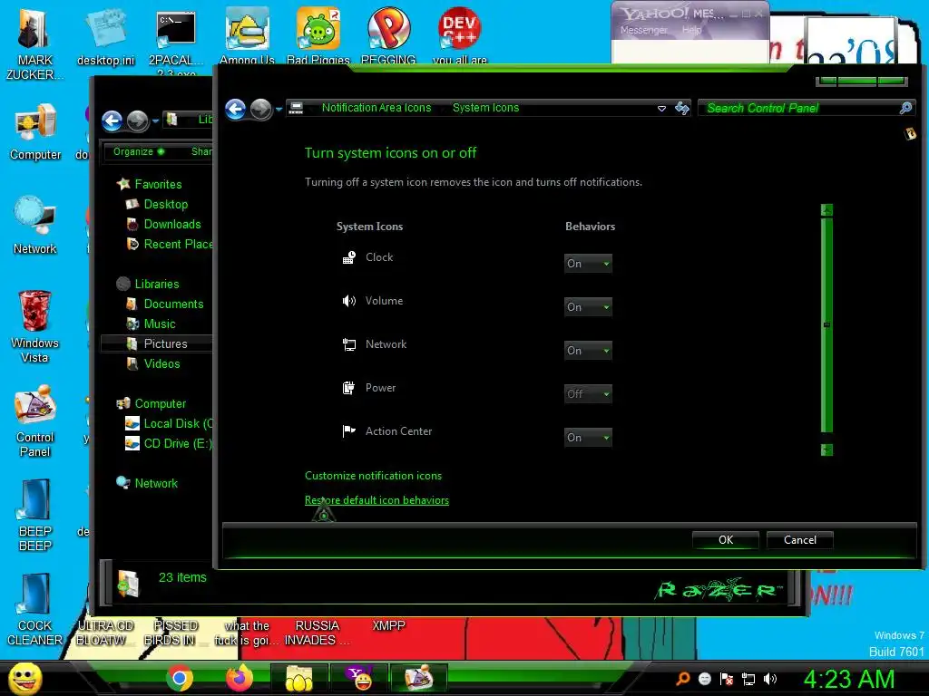
Task: Select Downloads in Libraries sidebar
Action: click(172, 225)
